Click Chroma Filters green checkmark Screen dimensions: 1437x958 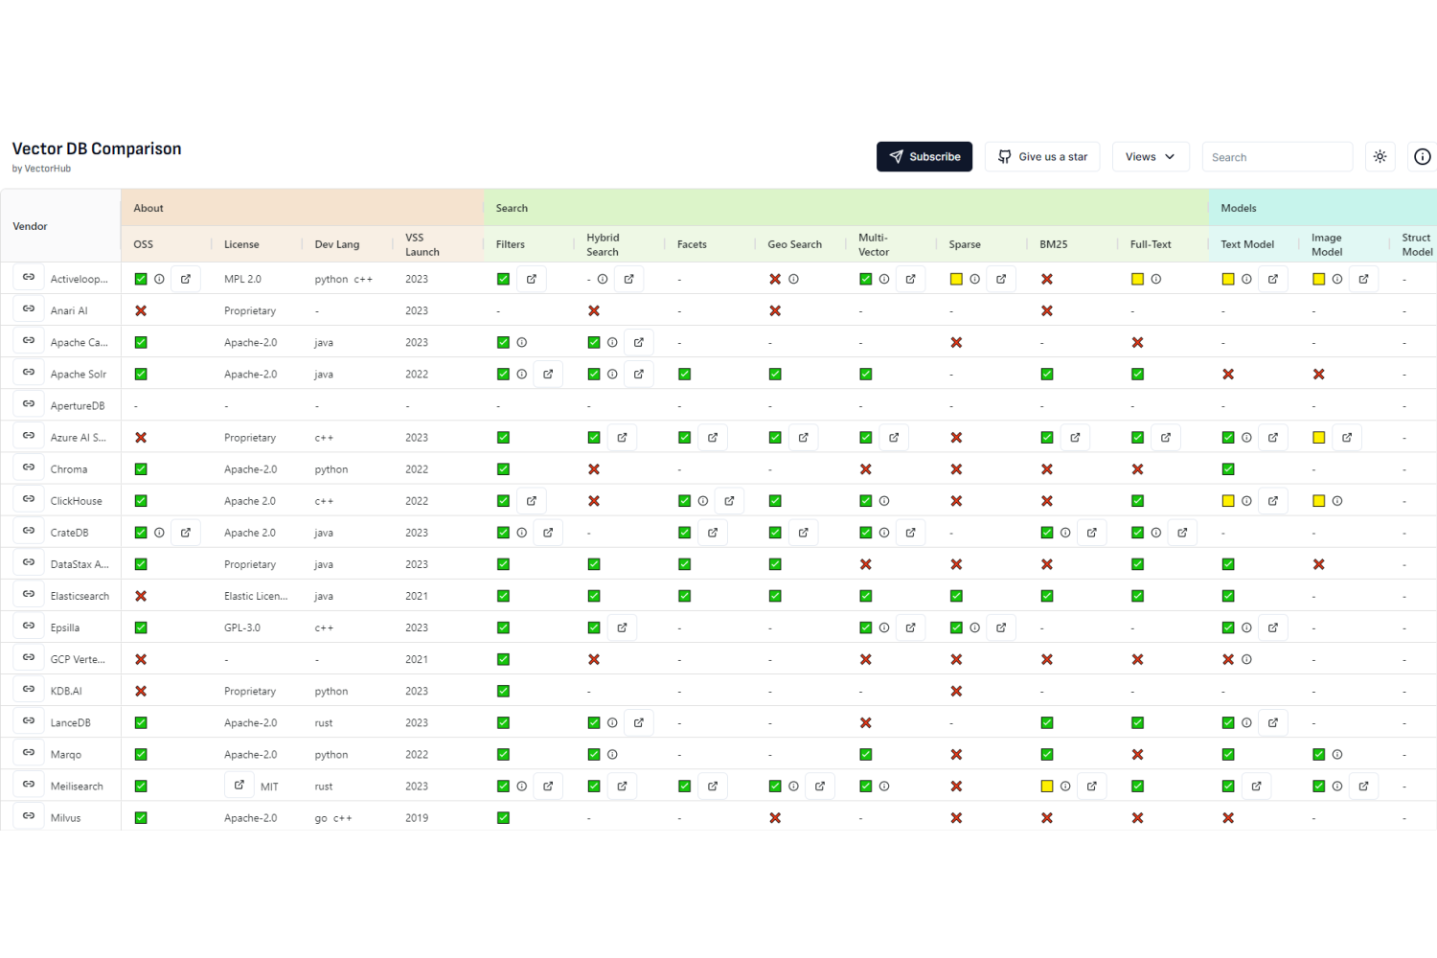click(x=503, y=468)
